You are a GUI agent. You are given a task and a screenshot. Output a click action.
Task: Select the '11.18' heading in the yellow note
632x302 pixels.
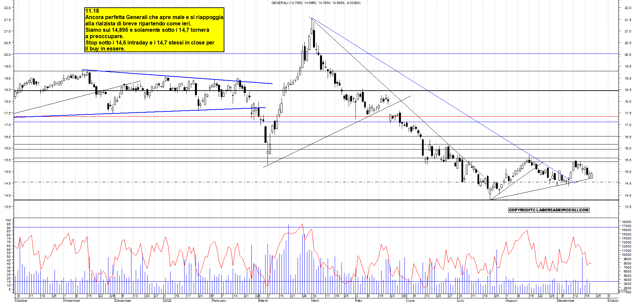tap(92, 11)
